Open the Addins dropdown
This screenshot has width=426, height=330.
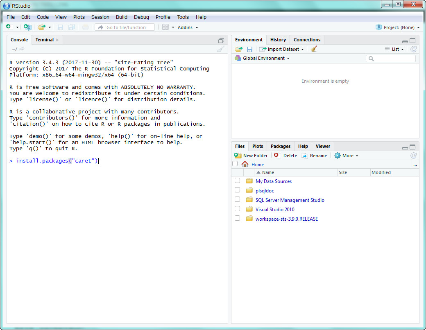(188, 27)
